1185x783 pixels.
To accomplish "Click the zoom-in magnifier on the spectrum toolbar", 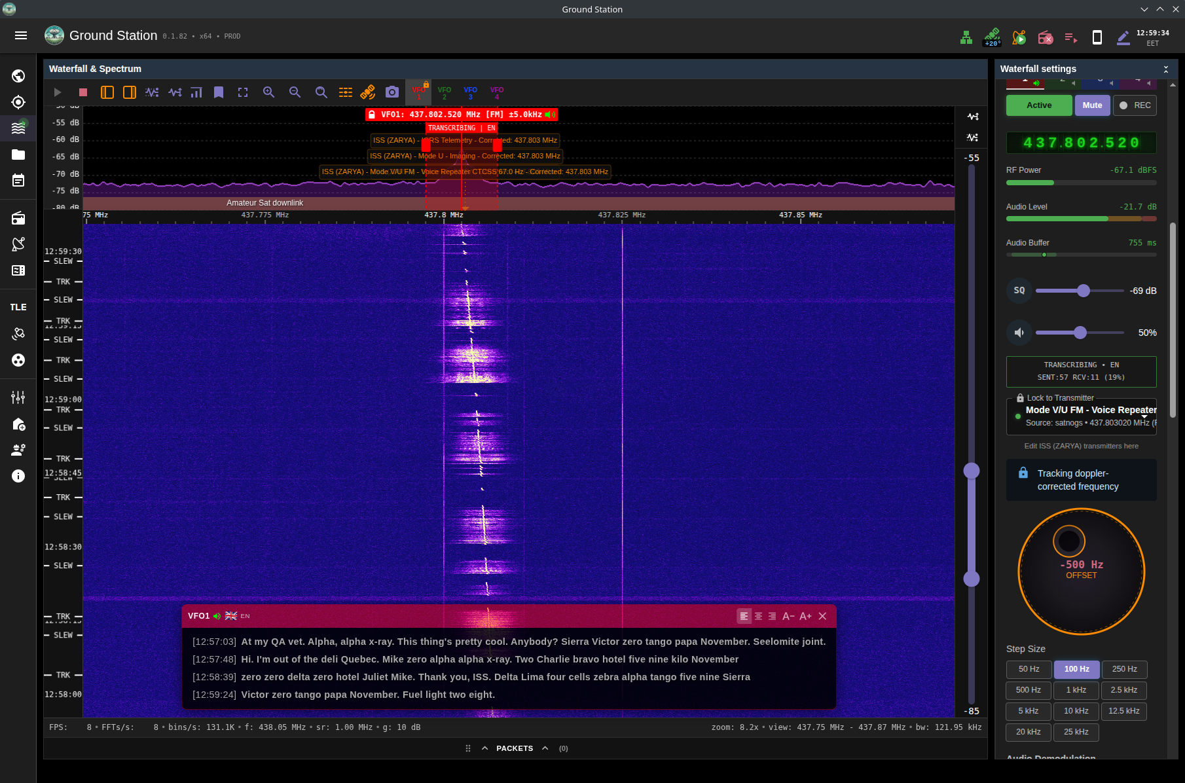I will tap(268, 92).
